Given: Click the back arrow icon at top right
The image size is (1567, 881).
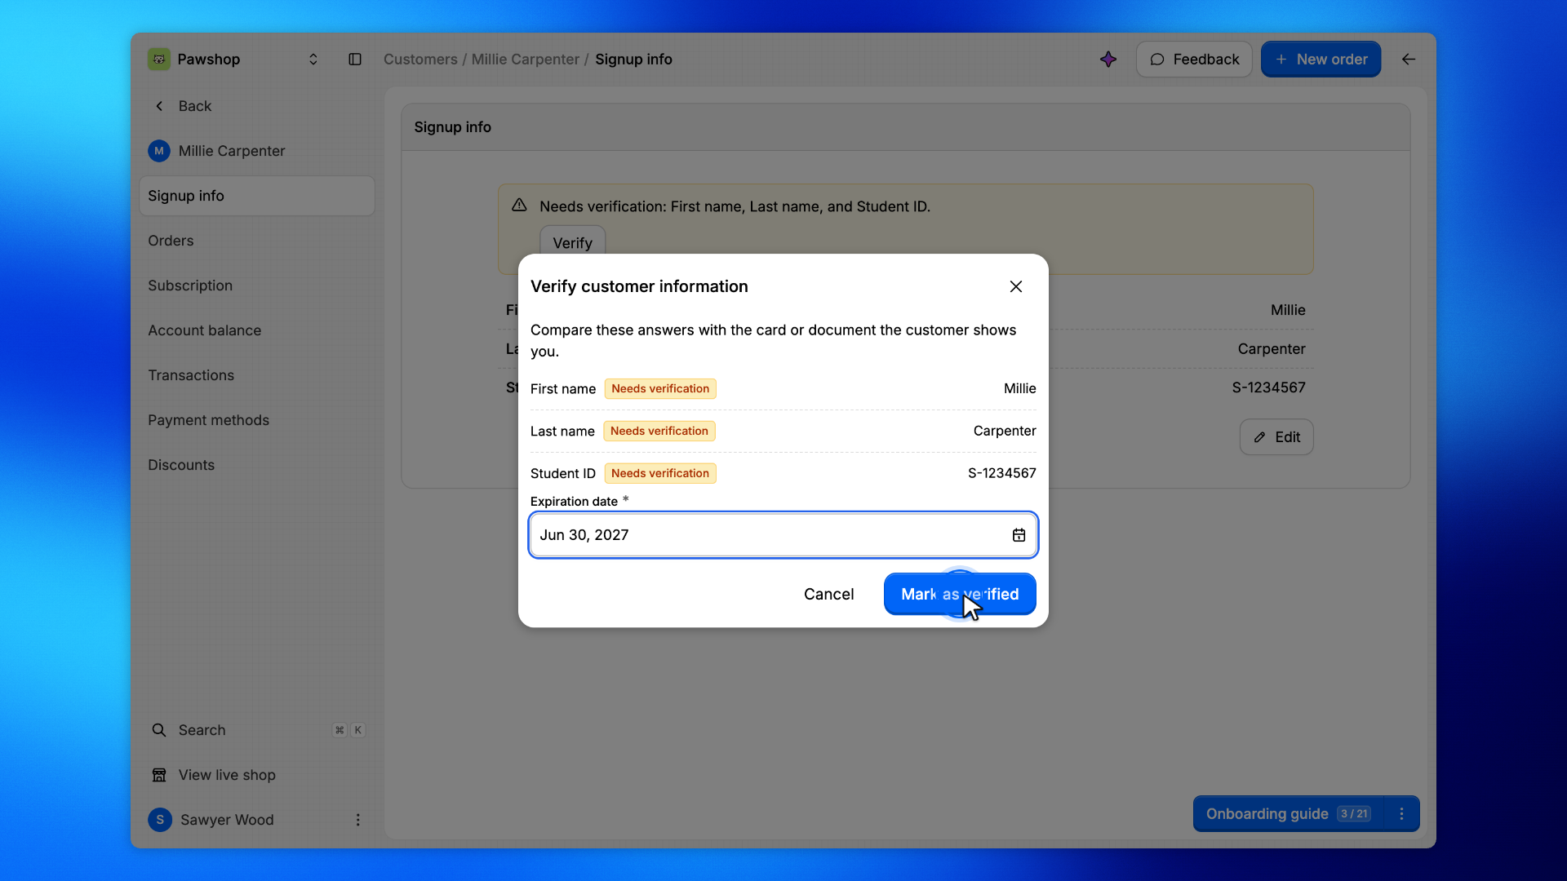Looking at the screenshot, I should 1409,60.
